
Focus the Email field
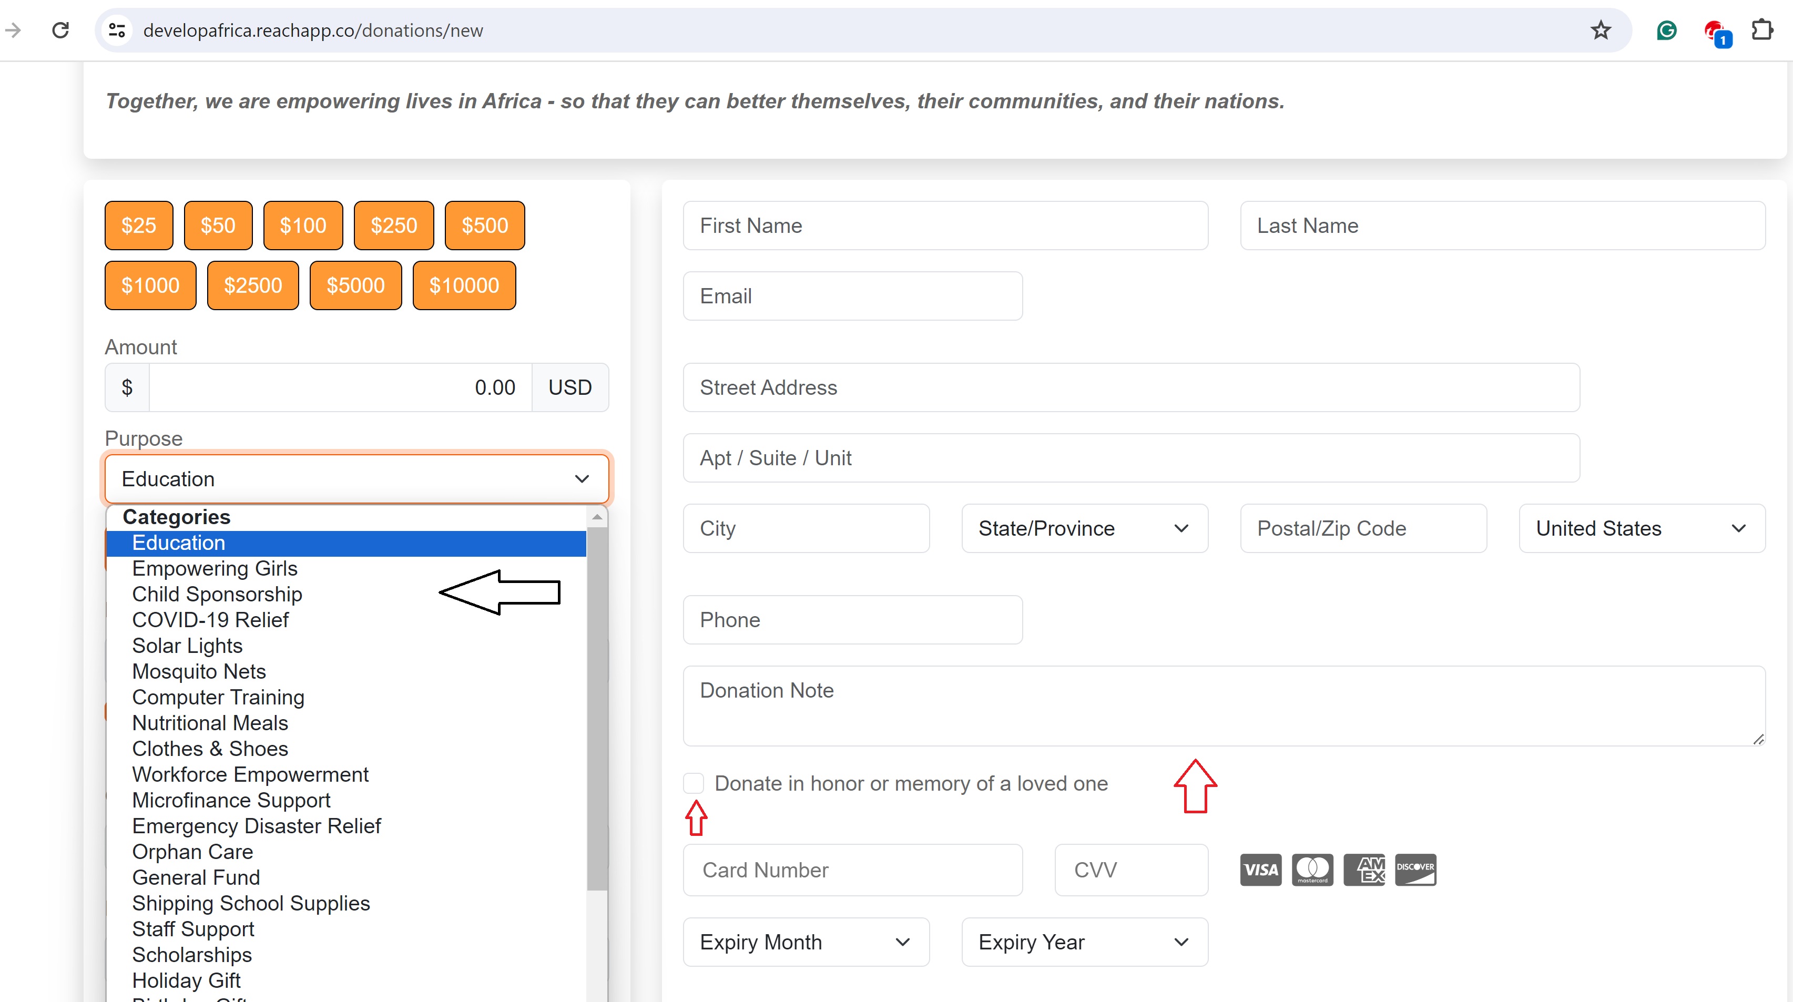(853, 296)
